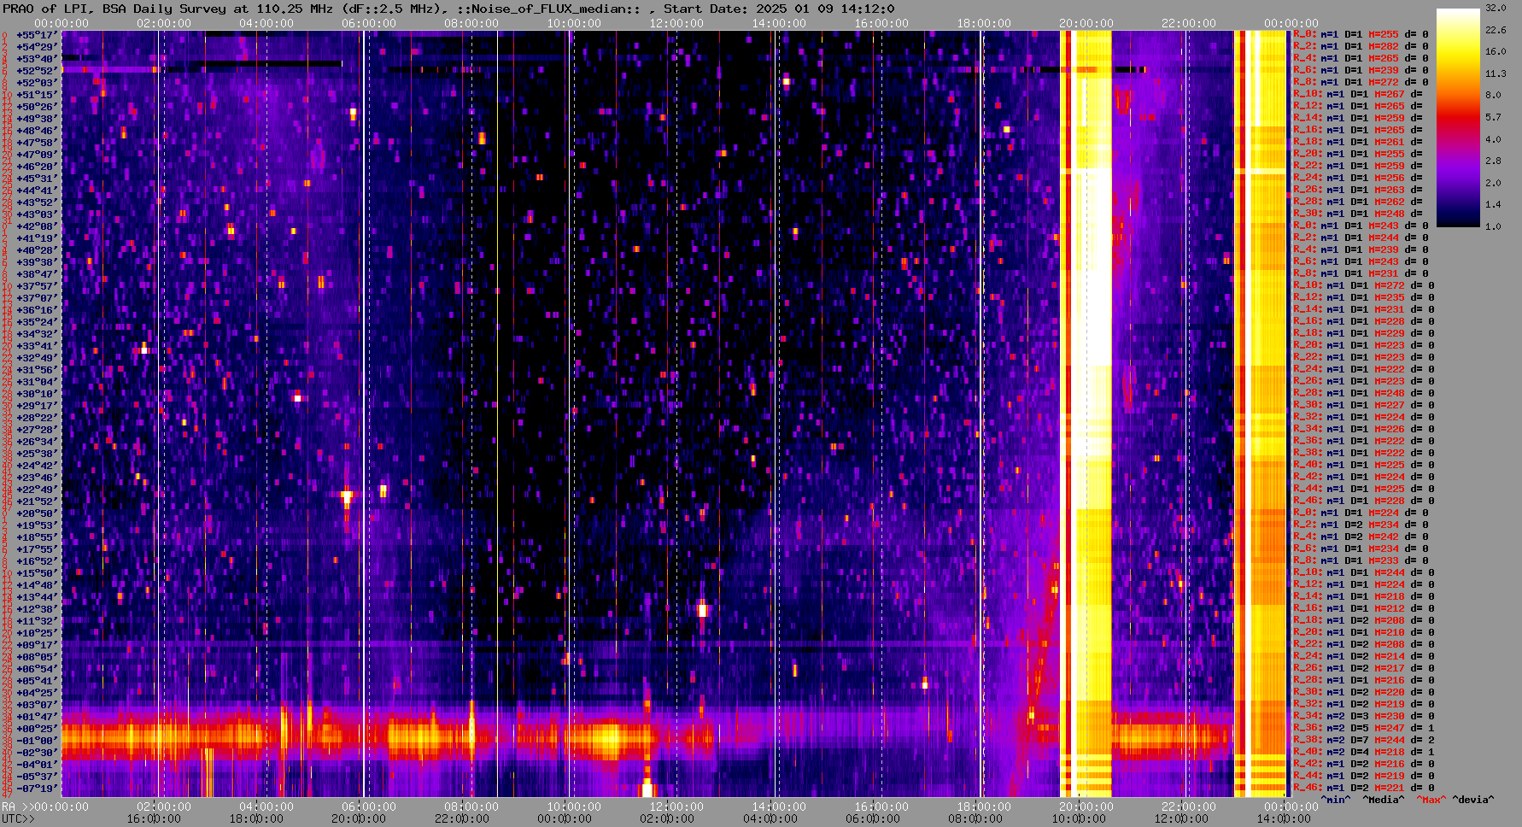Click the legend row with M=282
This screenshot has width=1522, height=827.
(x=1361, y=46)
